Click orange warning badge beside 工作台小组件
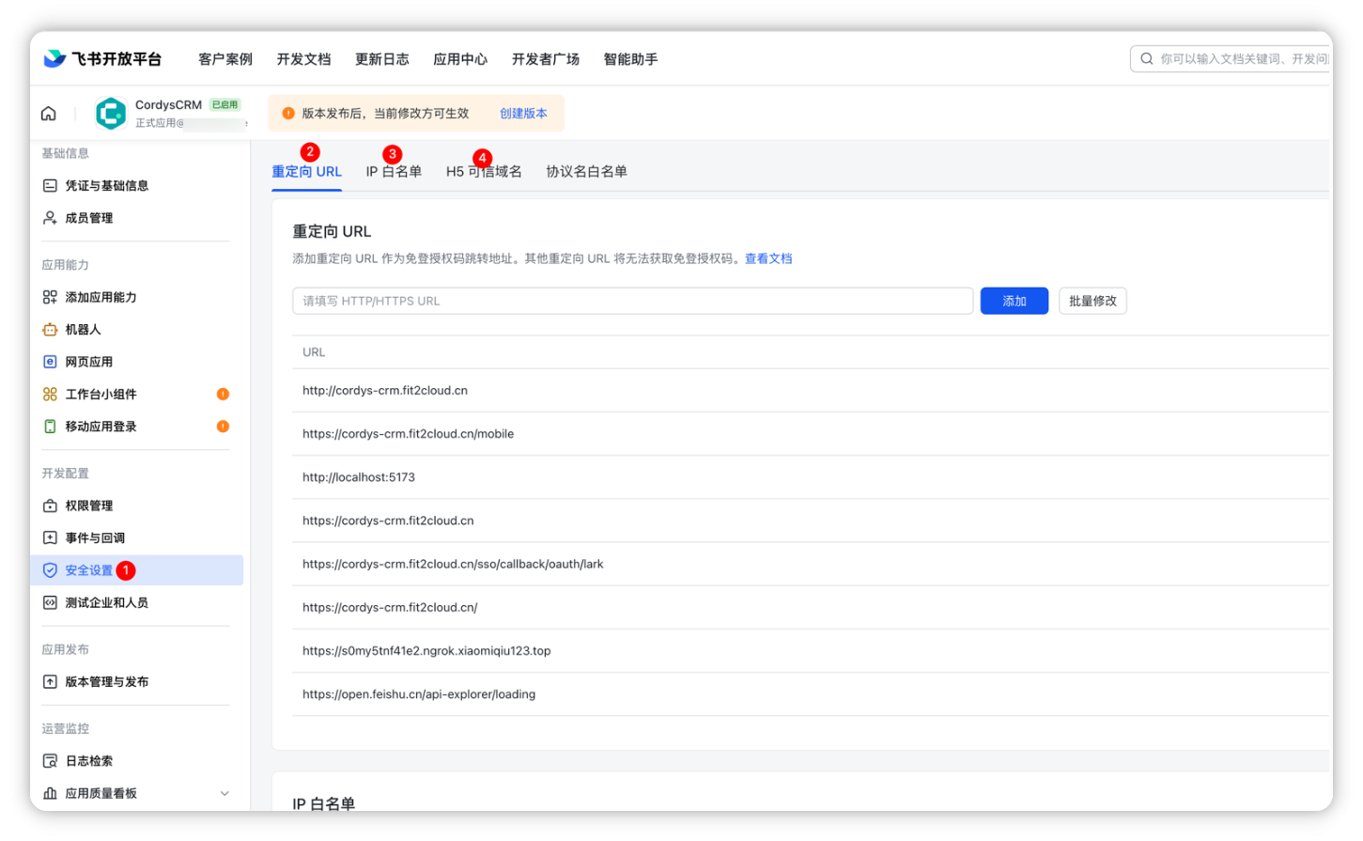The width and height of the screenshot is (1363, 841). pyautogui.click(x=223, y=395)
